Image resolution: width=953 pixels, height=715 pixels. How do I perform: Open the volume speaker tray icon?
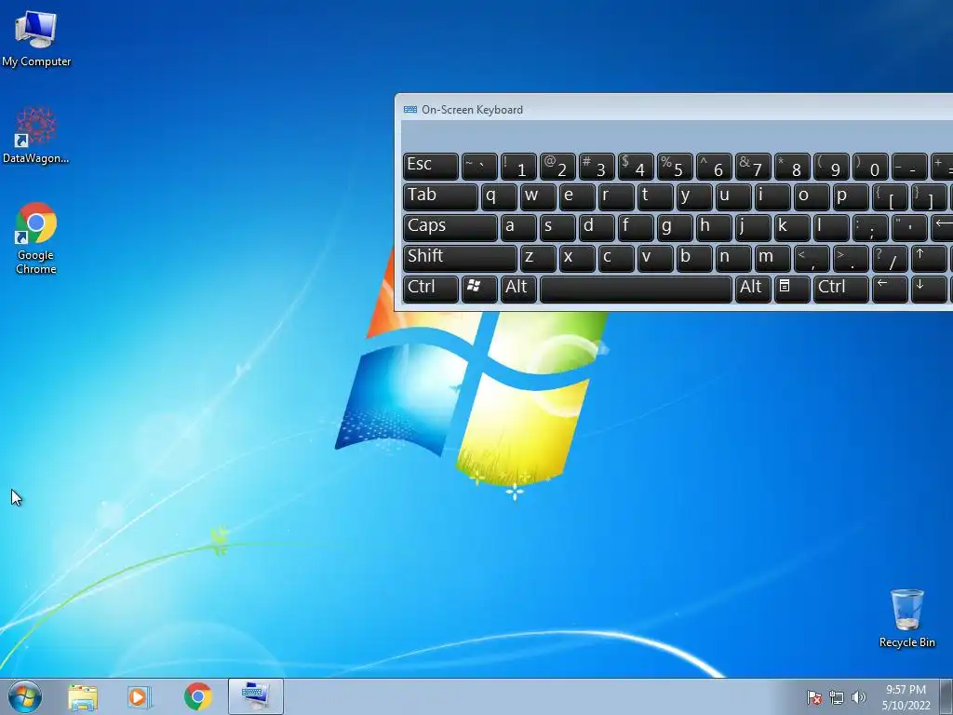tap(858, 697)
